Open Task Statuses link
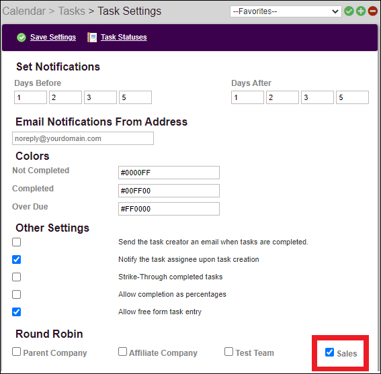 click(x=124, y=37)
